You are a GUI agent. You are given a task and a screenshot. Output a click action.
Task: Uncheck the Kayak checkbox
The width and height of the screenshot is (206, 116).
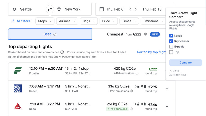171,36
